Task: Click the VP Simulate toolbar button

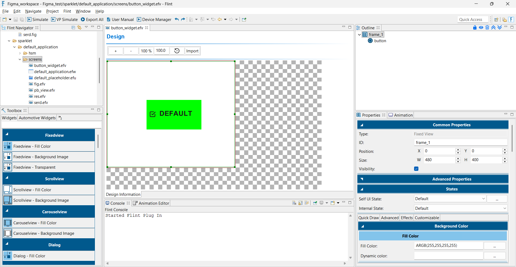Action: 65,19
